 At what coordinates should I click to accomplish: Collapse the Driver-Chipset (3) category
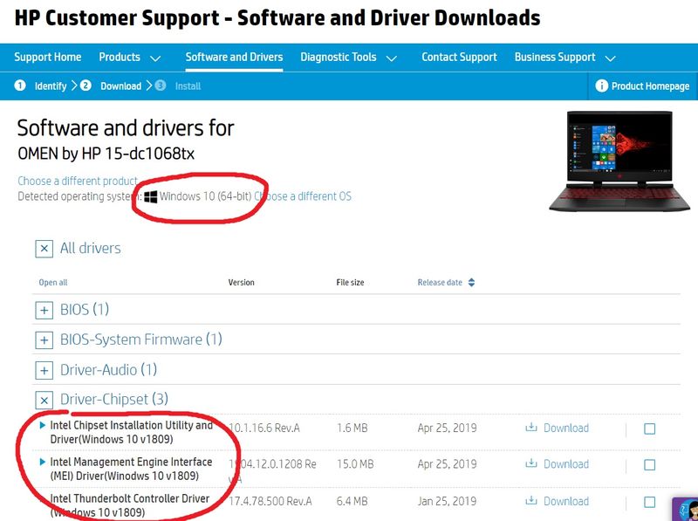44,400
